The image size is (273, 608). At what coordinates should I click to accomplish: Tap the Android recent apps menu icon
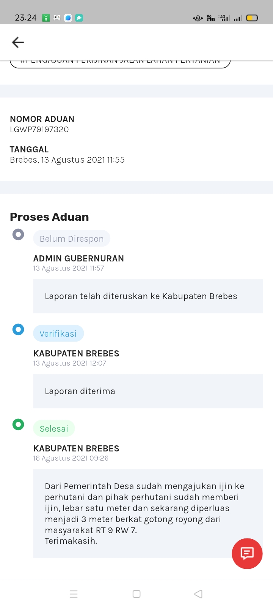74,594
